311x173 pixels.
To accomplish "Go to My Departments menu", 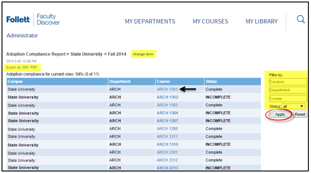I will click(x=150, y=21).
